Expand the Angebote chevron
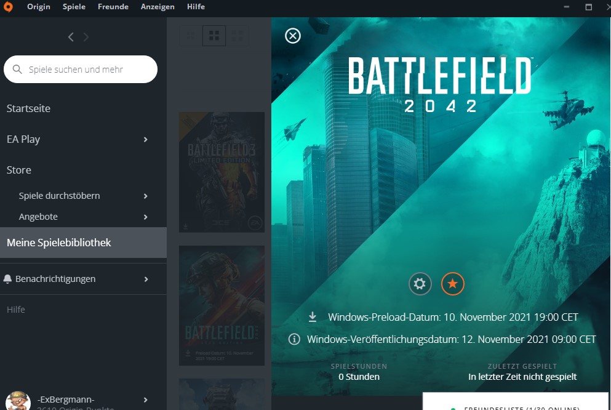 (x=146, y=217)
